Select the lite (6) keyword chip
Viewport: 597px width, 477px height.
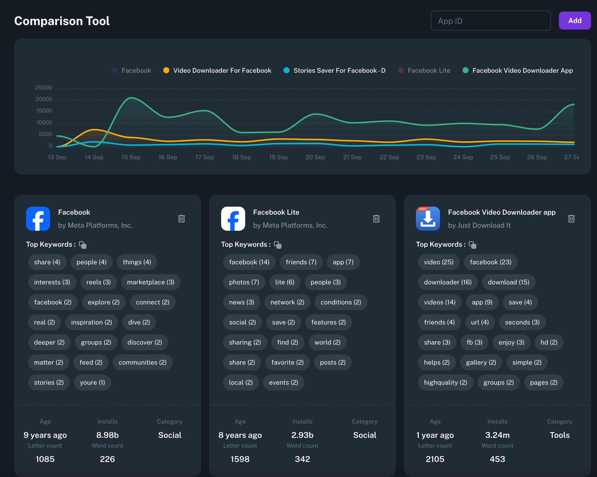pyautogui.click(x=285, y=282)
